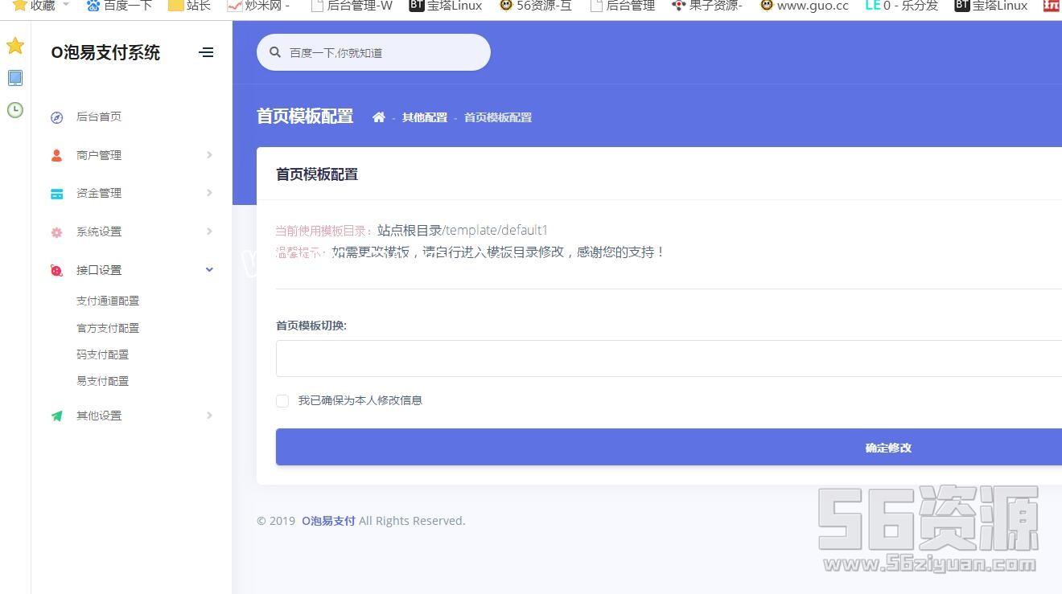
Task: Click the 其他配置 breadcrumb link
Action: [x=425, y=117]
